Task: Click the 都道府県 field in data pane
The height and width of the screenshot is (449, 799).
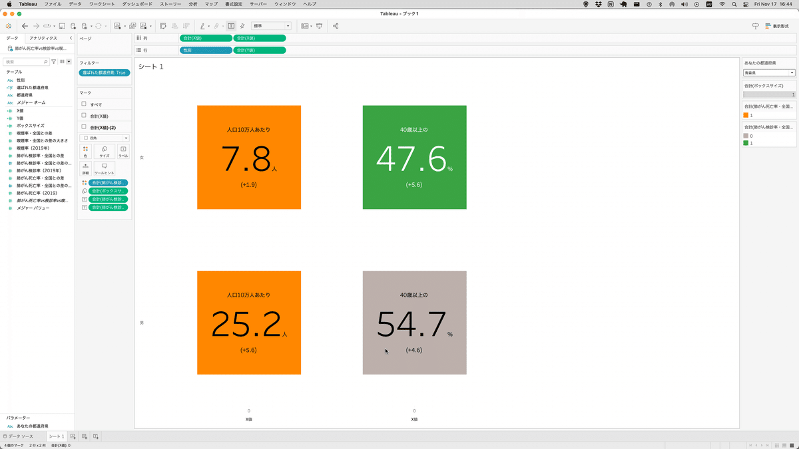Action: (x=24, y=95)
